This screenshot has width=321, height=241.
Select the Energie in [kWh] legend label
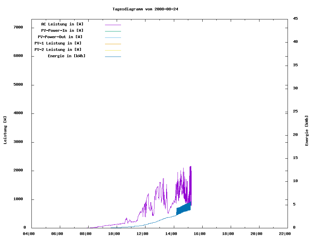67,56
